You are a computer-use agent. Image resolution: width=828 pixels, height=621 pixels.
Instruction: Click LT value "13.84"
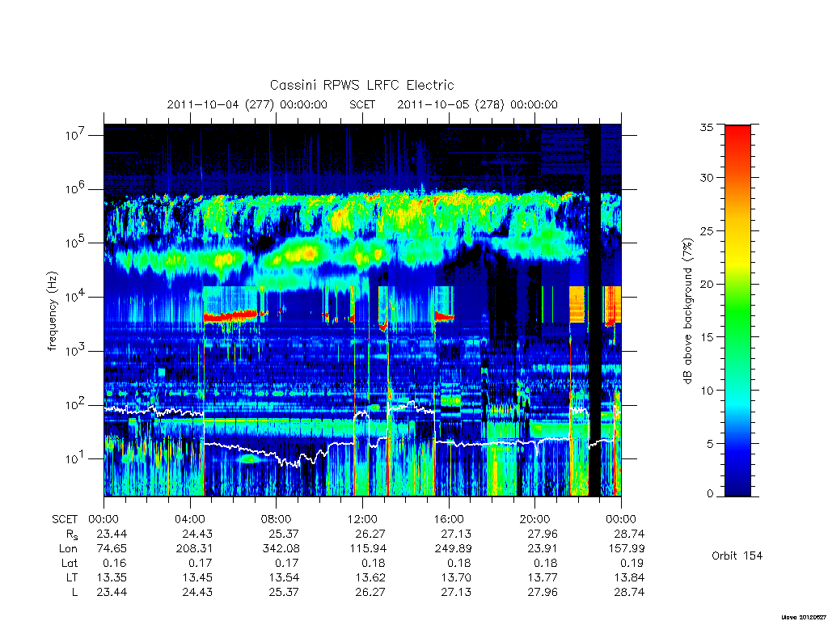pyautogui.click(x=629, y=577)
